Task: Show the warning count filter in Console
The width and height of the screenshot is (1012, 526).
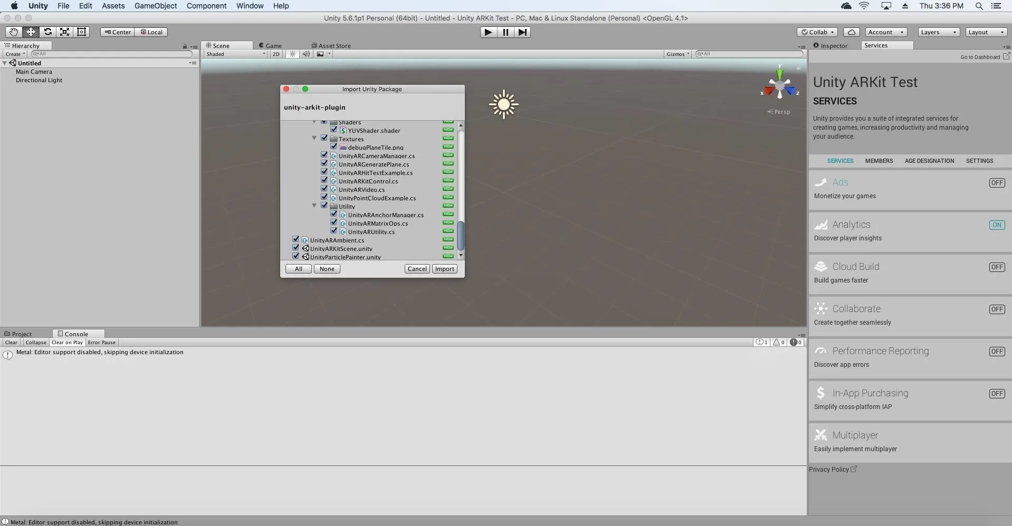Action: click(779, 342)
